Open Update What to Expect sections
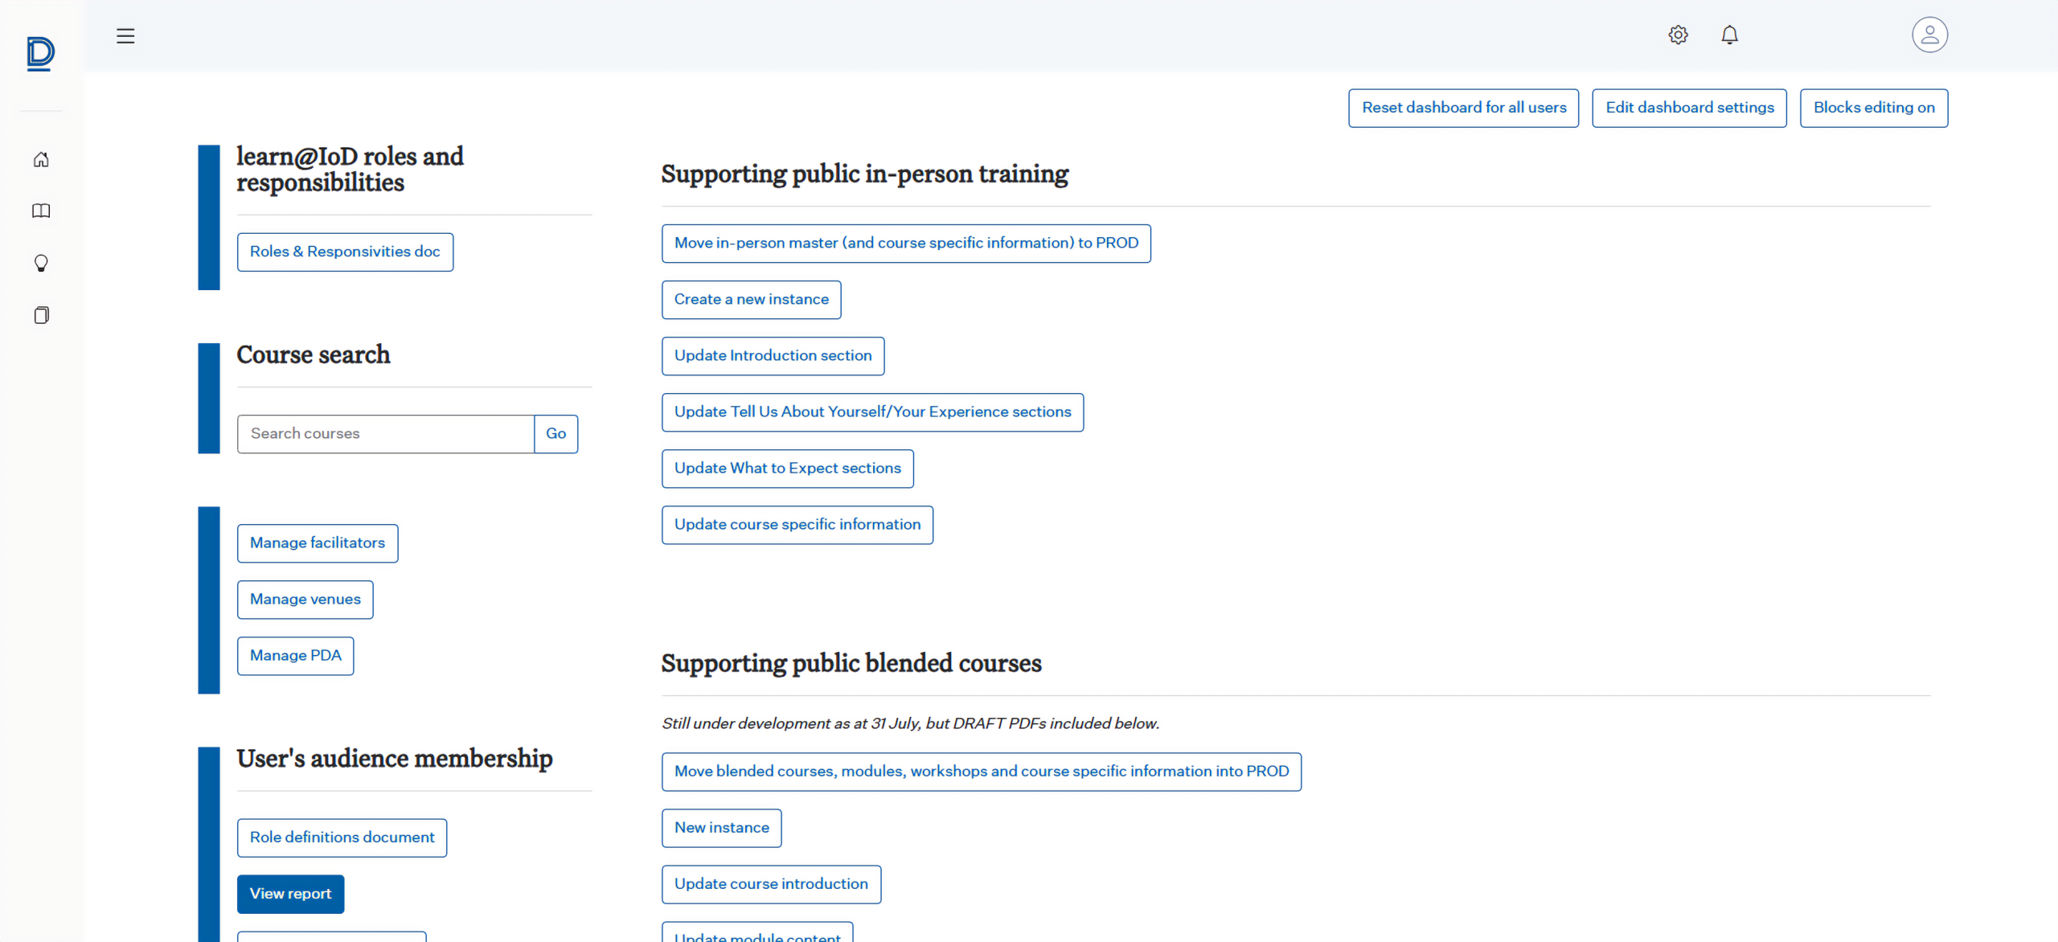This screenshot has height=942, width=2058. coord(787,469)
